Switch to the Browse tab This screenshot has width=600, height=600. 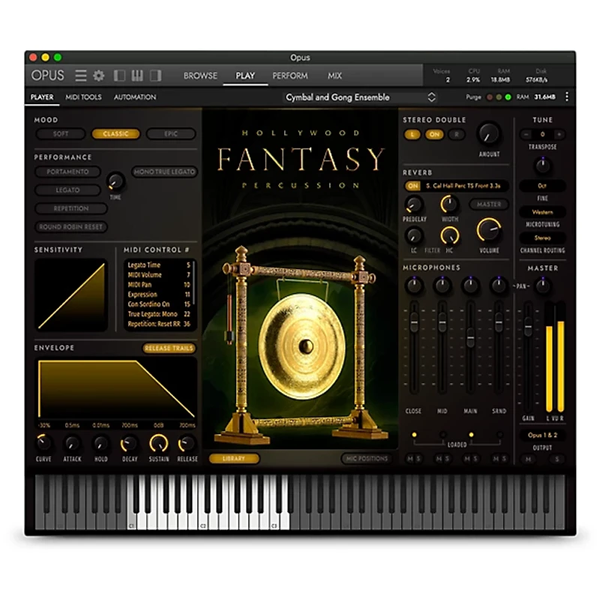(200, 76)
